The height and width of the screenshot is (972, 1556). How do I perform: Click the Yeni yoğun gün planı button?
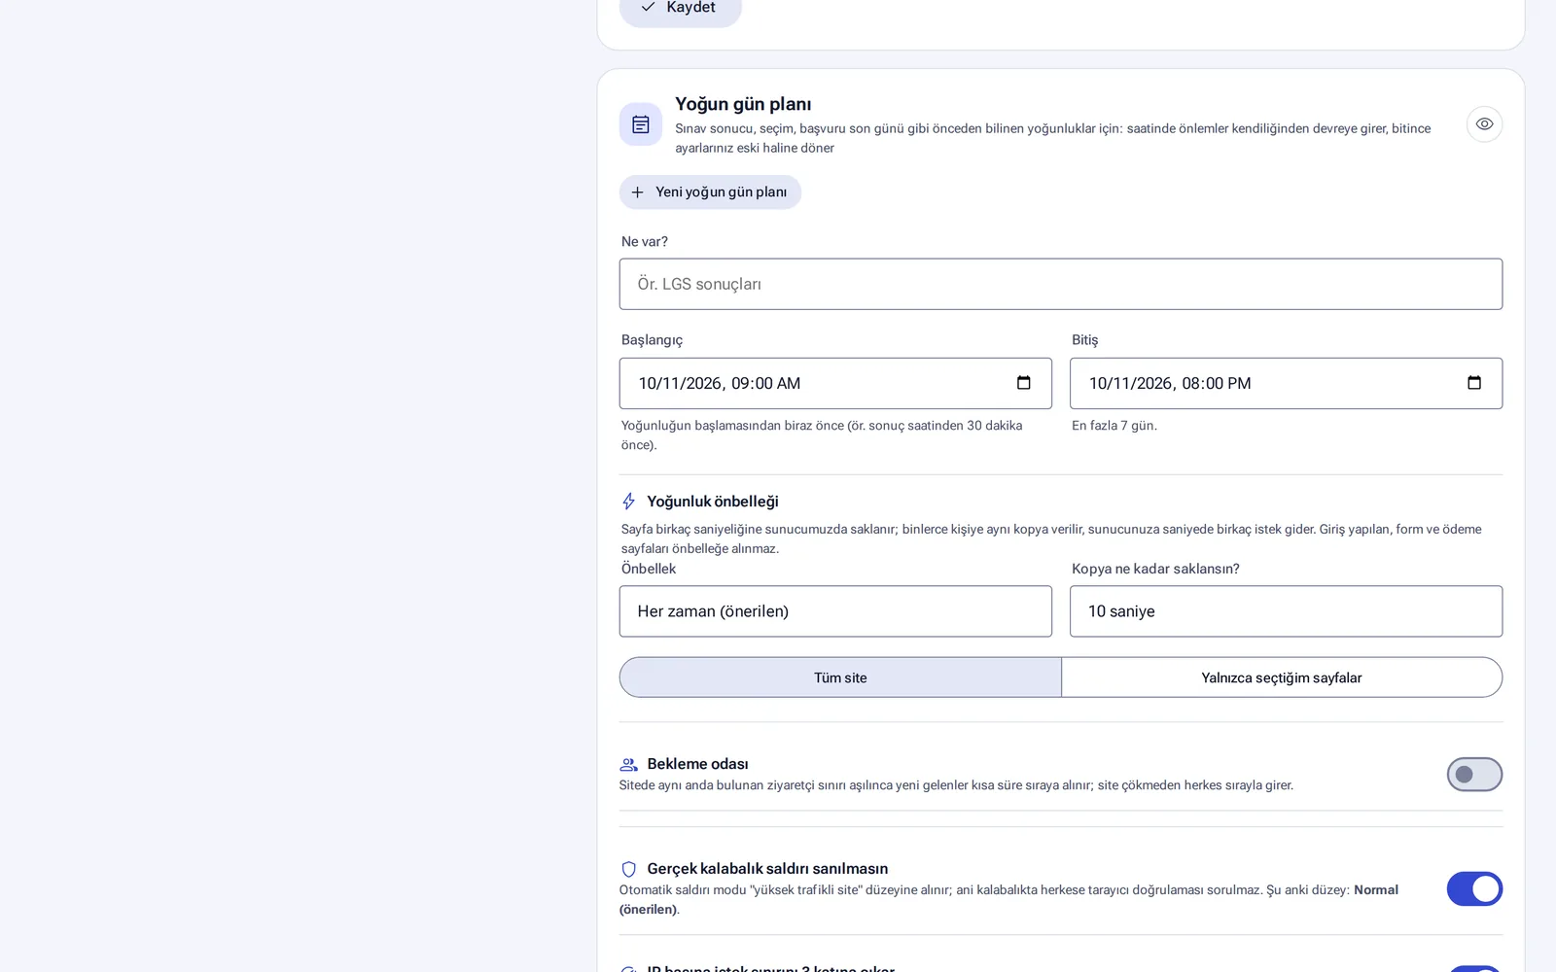tap(710, 192)
